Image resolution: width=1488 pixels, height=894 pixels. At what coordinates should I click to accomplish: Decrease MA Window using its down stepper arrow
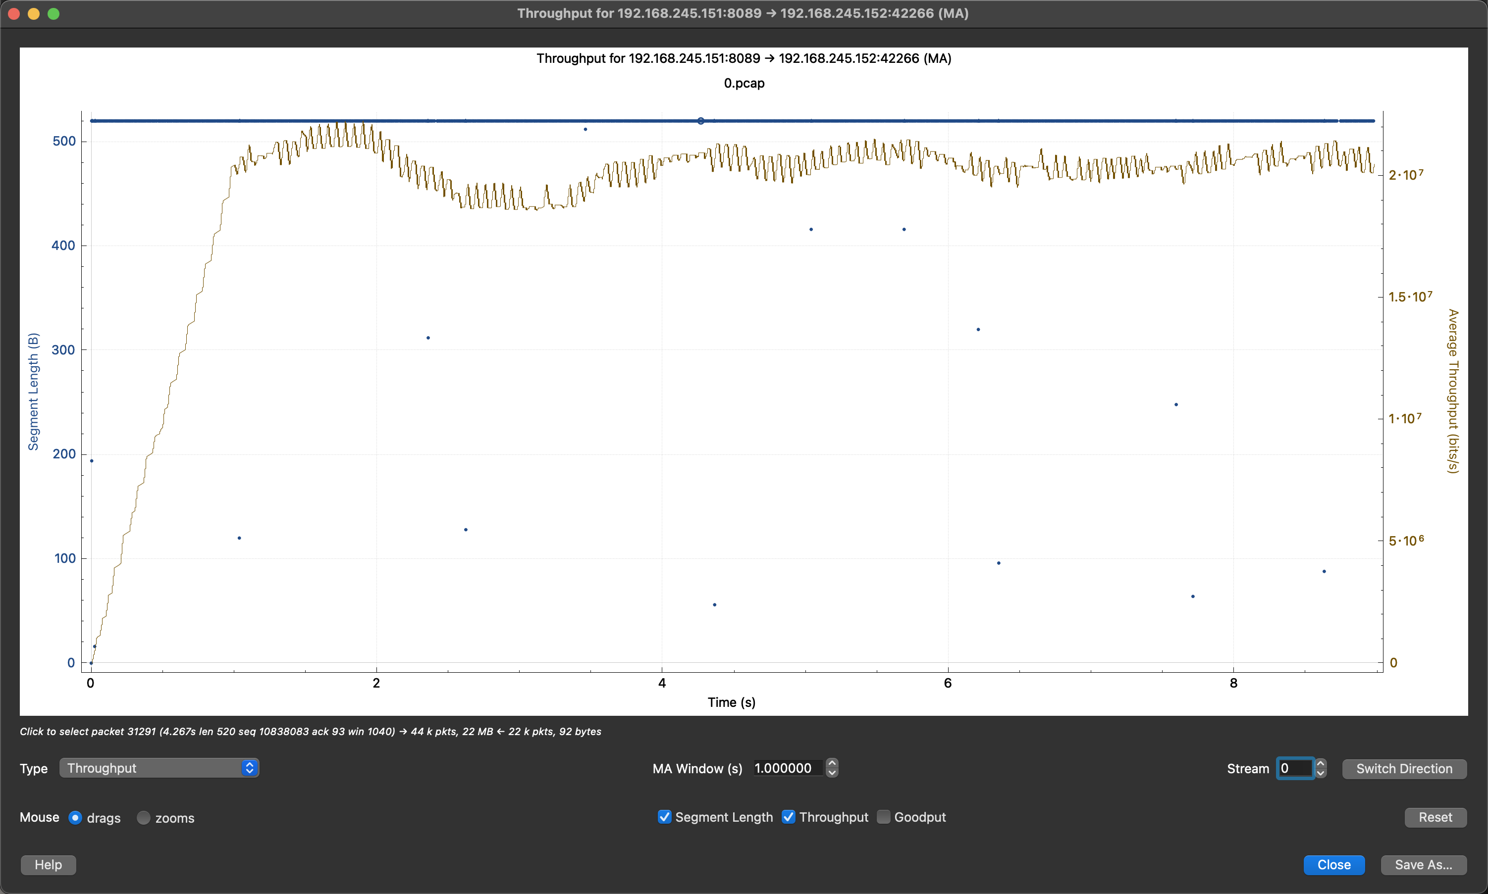click(831, 774)
